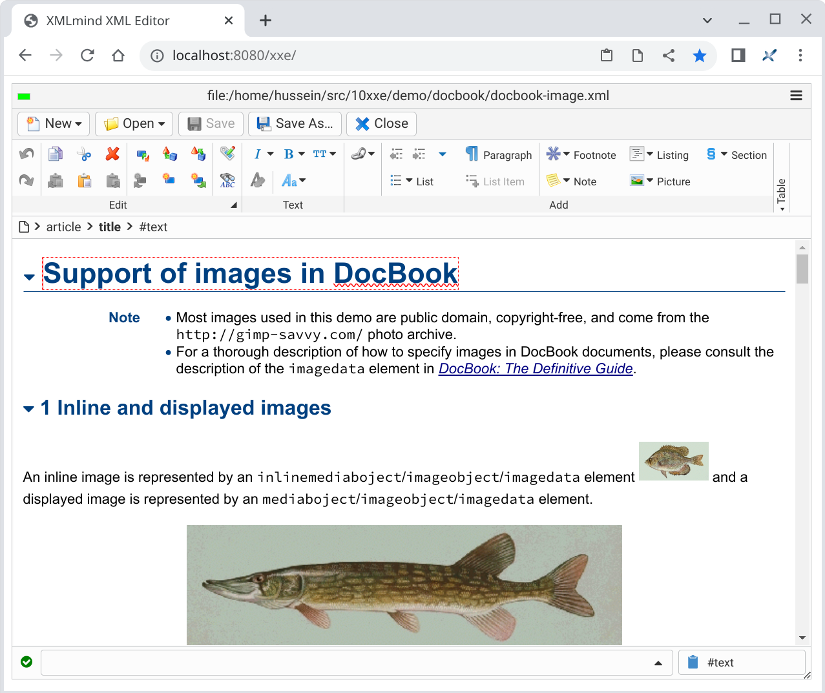
Task: Collapse the article title section triangle
Action: [x=29, y=277]
